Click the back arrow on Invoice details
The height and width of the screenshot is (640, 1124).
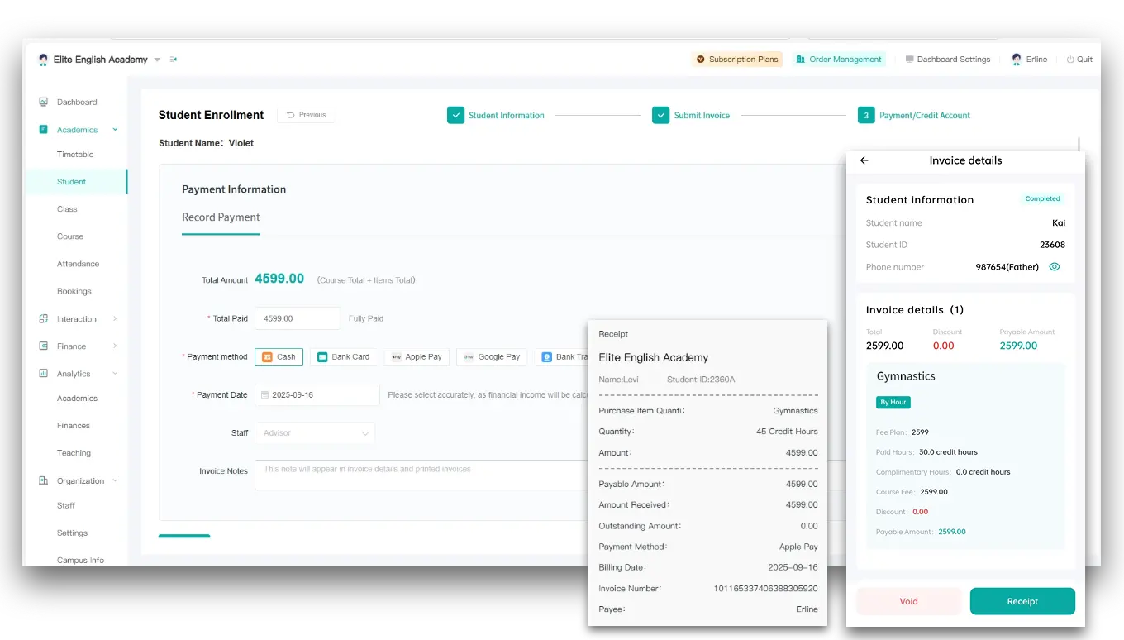(x=864, y=160)
